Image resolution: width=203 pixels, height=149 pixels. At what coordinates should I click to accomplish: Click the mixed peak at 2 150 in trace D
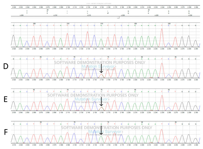click(x=101, y=76)
